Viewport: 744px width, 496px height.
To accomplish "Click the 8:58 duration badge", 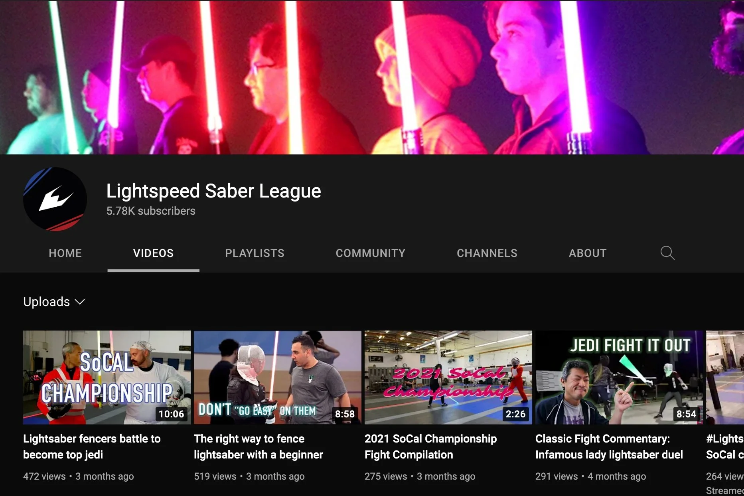I will pyautogui.click(x=345, y=414).
